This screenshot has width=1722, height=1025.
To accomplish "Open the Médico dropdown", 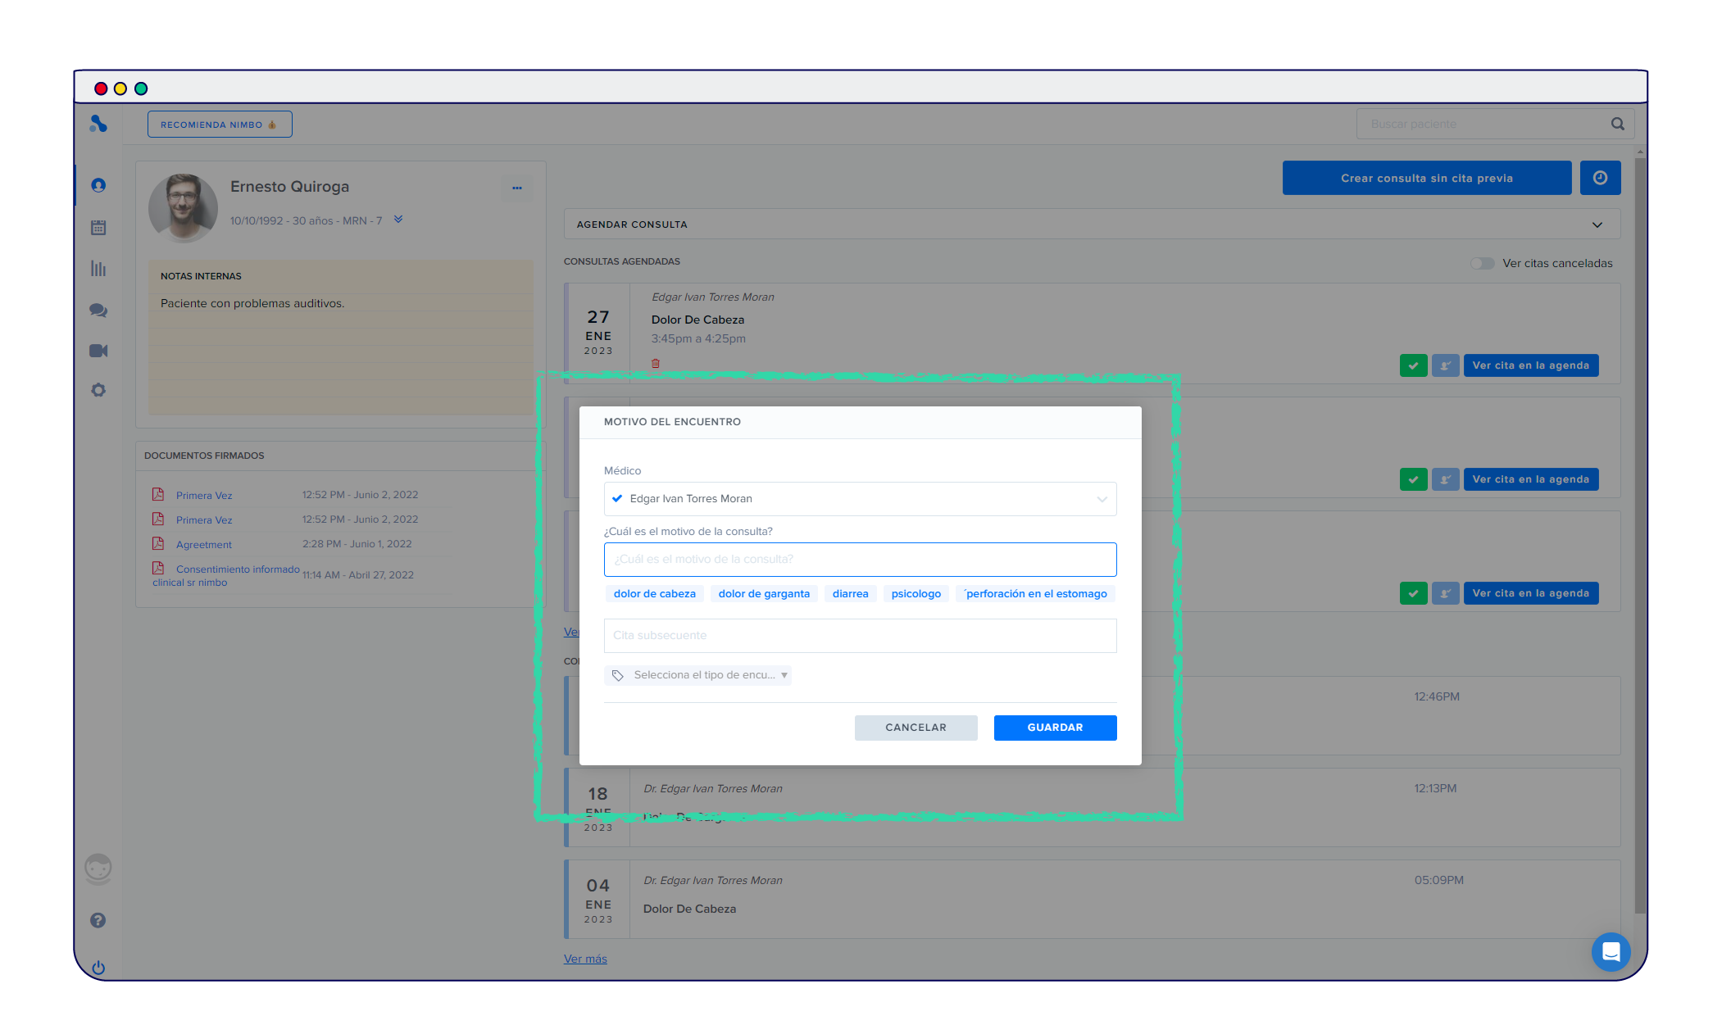I will pos(860,498).
